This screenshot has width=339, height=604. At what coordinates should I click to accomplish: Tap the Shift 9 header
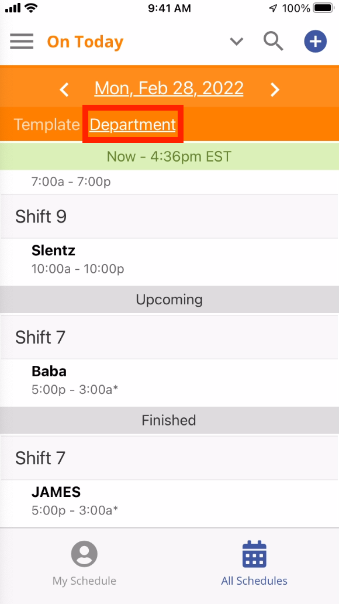169,217
